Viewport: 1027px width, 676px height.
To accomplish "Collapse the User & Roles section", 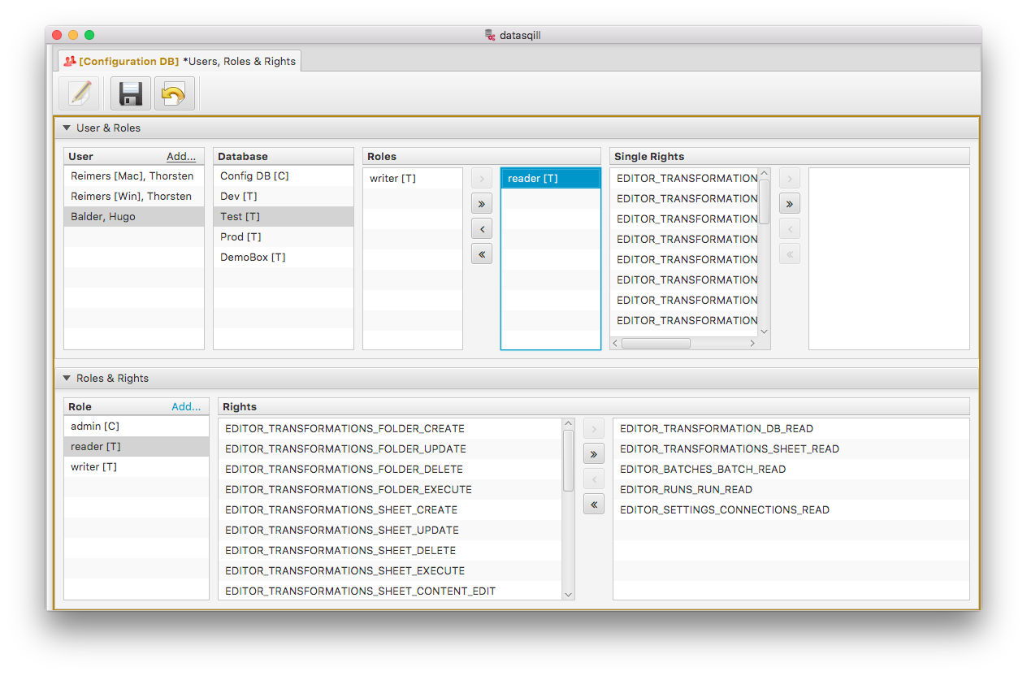I will coord(67,128).
